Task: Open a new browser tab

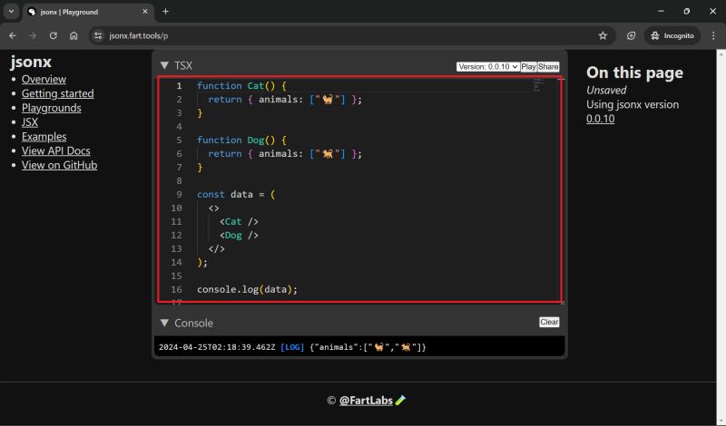Action: [165, 12]
